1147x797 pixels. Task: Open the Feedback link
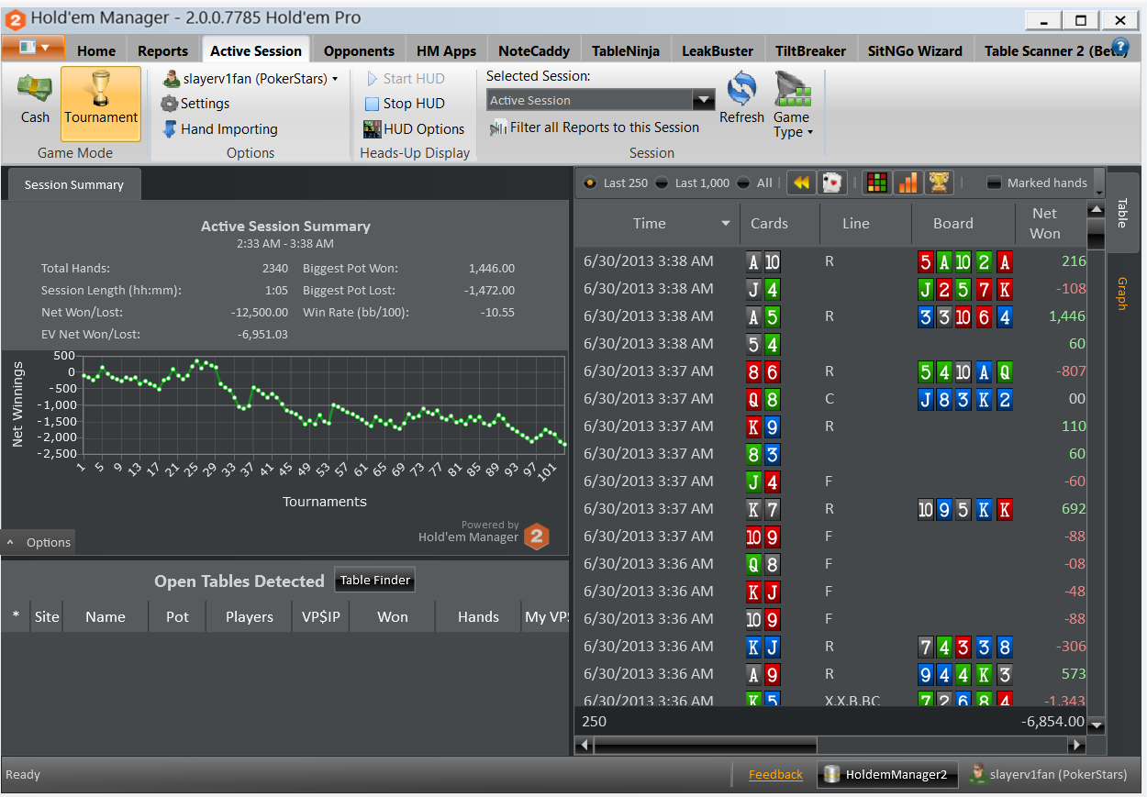click(775, 774)
